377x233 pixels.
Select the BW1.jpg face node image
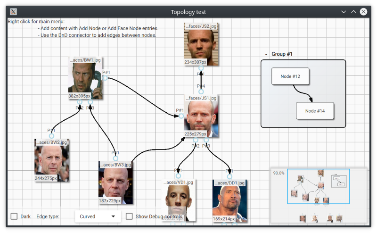[x=85, y=78]
